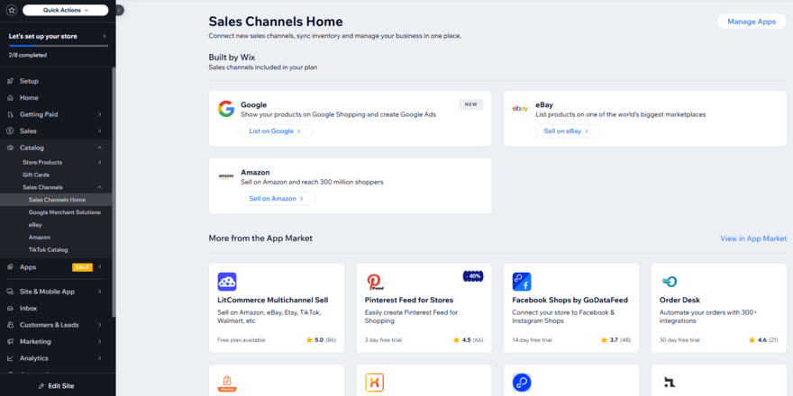793x396 pixels.
Task: Collapse the Sales Channels submenu chevron
Action: coord(100,187)
